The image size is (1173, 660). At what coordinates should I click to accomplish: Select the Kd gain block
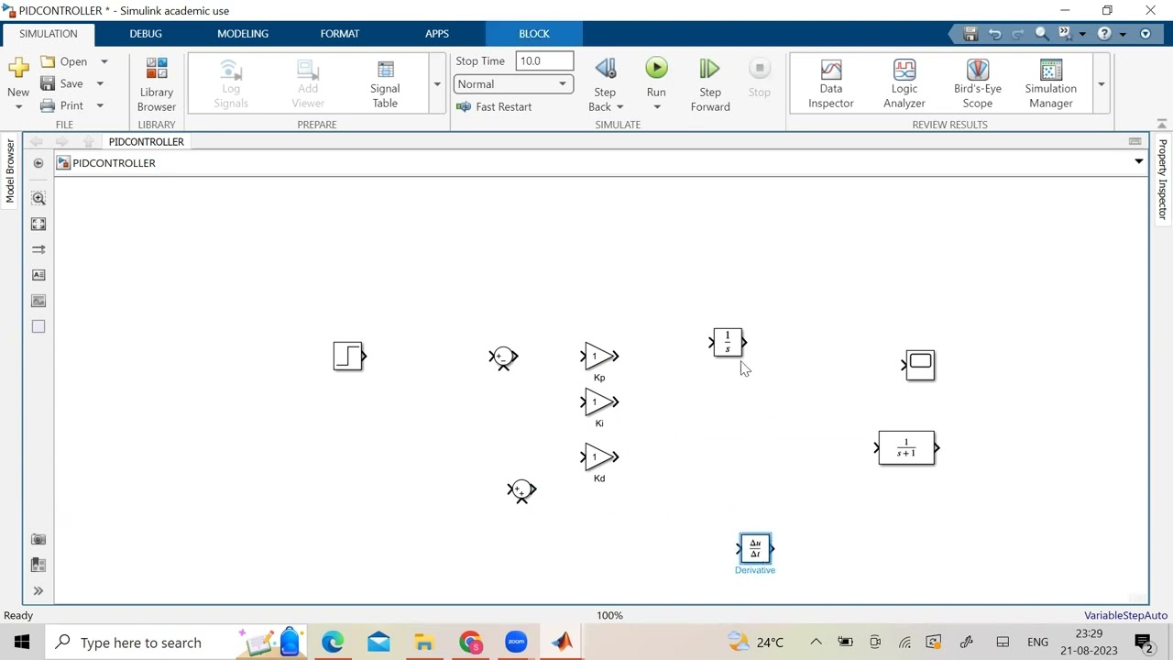[600, 456]
